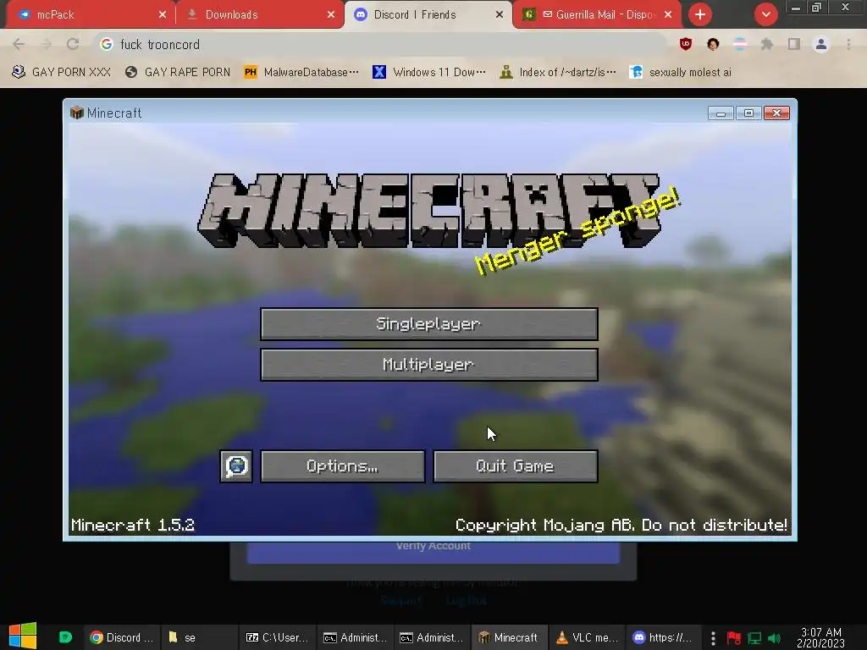Start a Singleplayer game in Minecraft

click(x=429, y=324)
